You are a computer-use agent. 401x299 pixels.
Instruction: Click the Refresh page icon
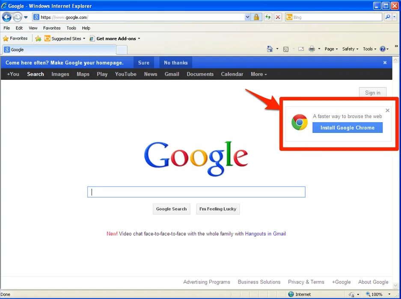point(268,18)
